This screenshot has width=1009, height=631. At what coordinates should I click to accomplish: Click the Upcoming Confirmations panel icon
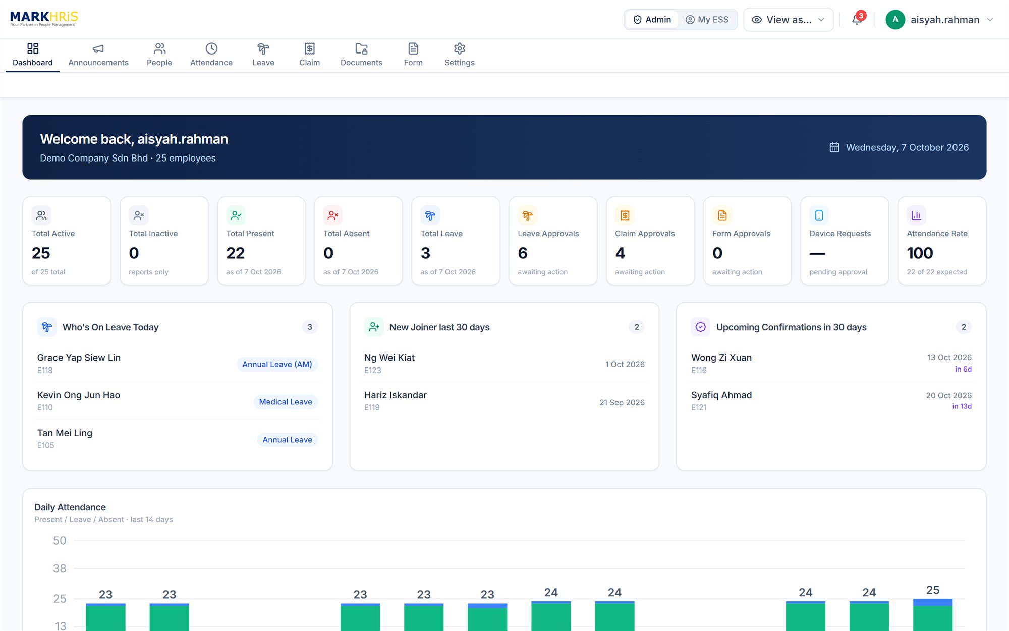coord(701,327)
